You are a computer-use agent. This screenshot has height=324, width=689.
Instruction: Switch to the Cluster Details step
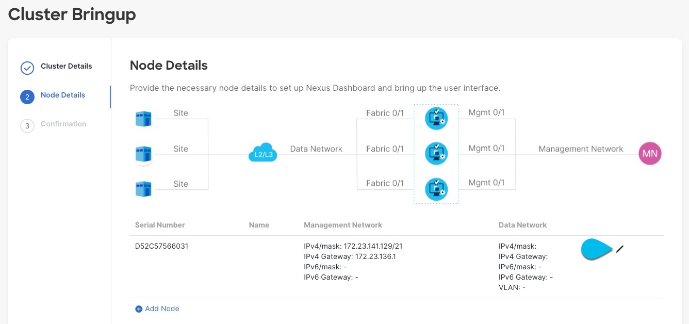(x=66, y=66)
